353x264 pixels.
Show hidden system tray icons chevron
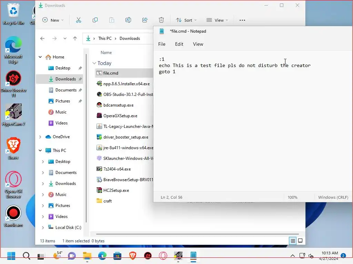[x=292, y=255]
